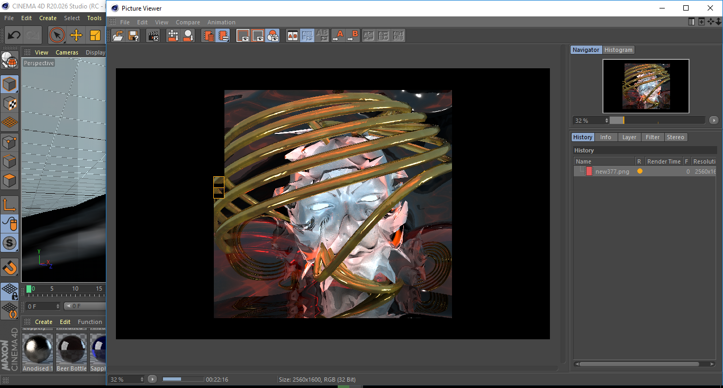Open the Animation menu
This screenshot has height=388, width=723.
(x=221, y=22)
